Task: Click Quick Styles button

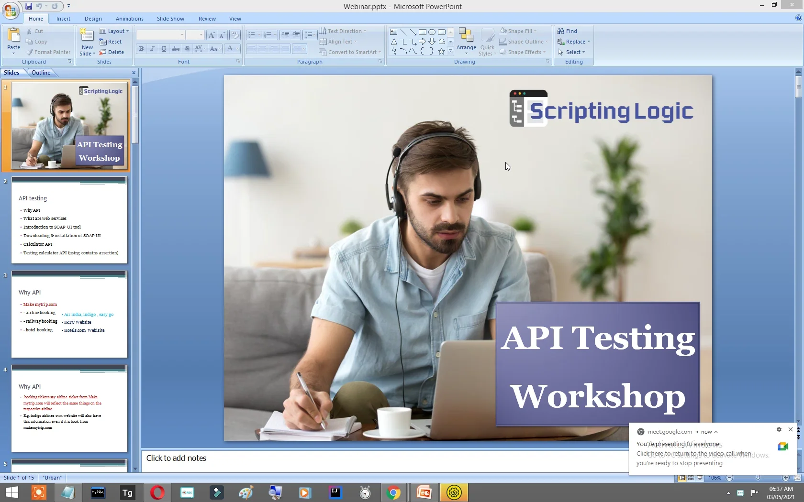Action: click(x=487, y=42)
